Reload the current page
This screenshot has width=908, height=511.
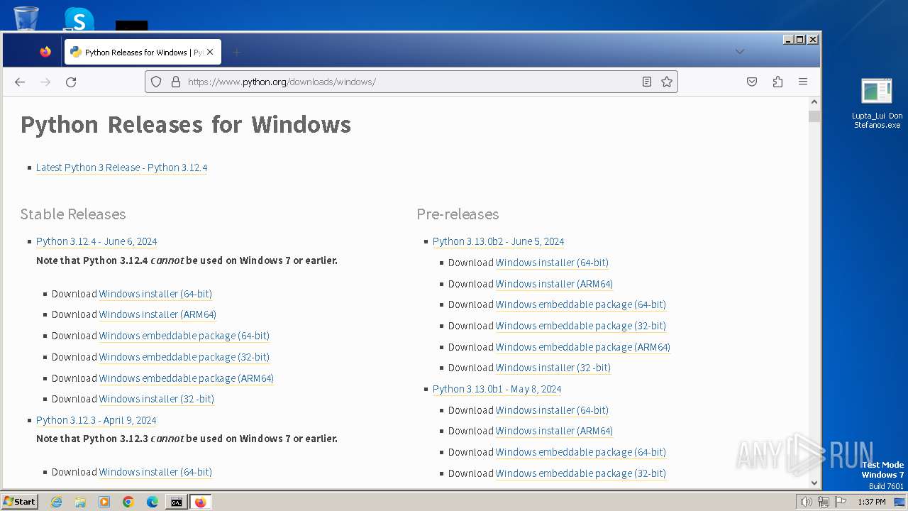tap(71, 82)
